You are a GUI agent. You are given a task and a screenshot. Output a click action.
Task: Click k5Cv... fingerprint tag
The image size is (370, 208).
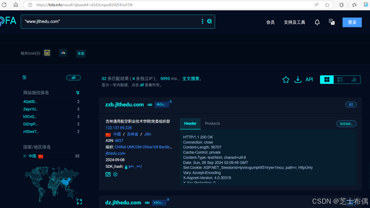click(159, 202)
